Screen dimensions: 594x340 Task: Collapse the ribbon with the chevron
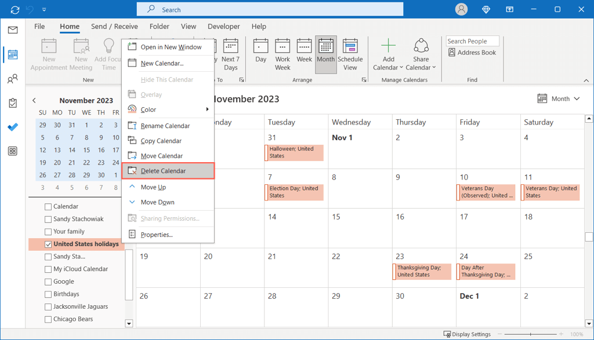point(586,80)
